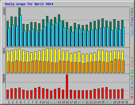Click the red kB bar for day 1
The image size is (135, 105).
click(8, 94)
